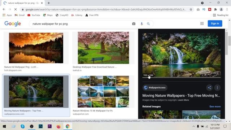
Task: Open the IQ extension icon
Action: tap(204, 9)
